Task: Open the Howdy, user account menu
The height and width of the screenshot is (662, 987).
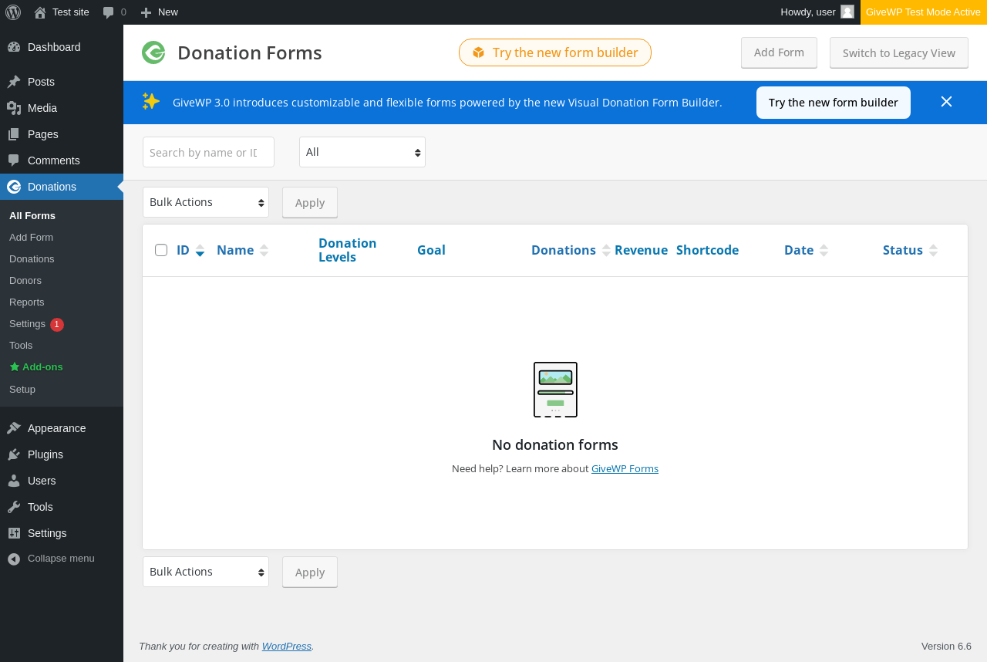Action: click(x=817, y=12)
